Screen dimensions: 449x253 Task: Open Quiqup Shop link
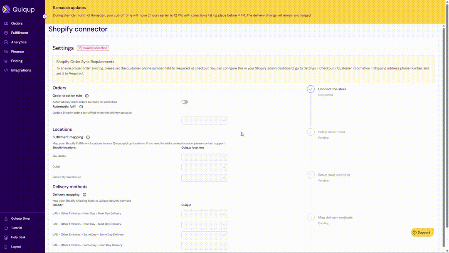click(x=21, y=218)
